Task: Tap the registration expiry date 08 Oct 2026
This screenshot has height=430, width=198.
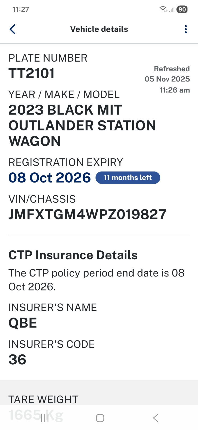Action: point(50,178)
